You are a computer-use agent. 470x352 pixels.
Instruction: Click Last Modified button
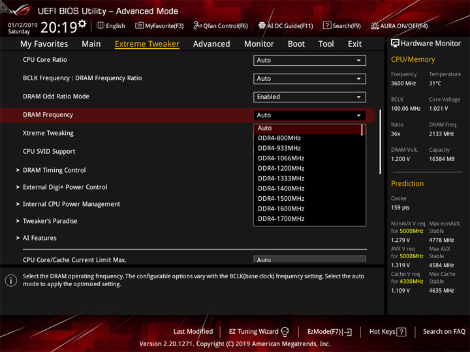point(193,332)
